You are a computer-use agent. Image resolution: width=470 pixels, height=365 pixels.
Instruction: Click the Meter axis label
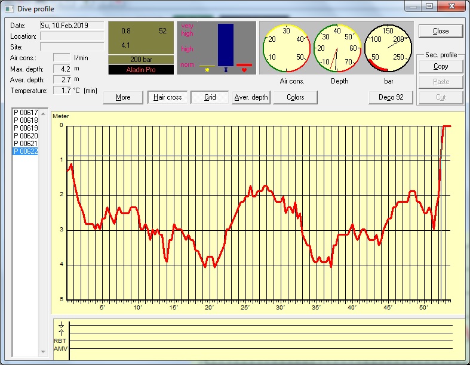pyautogui.click(x=60, y=116)
